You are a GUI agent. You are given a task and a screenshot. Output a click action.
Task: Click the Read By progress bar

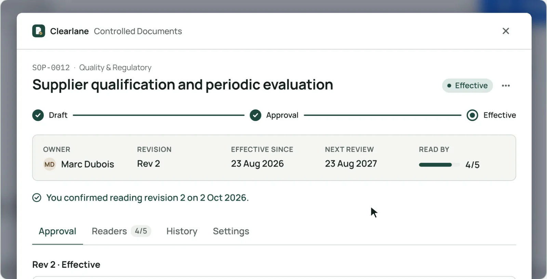[439, 165]
